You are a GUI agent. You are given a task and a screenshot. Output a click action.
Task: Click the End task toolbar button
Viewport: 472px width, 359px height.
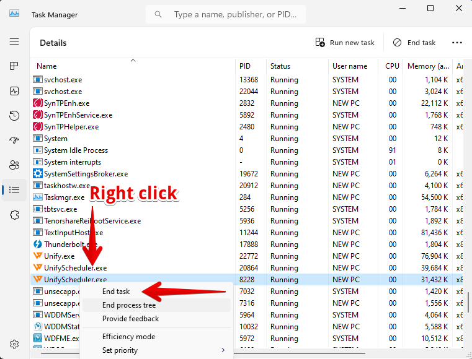414,43
